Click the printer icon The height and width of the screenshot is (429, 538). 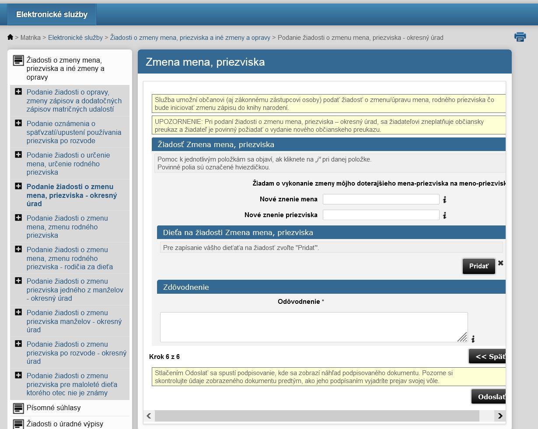coord(520,37)
